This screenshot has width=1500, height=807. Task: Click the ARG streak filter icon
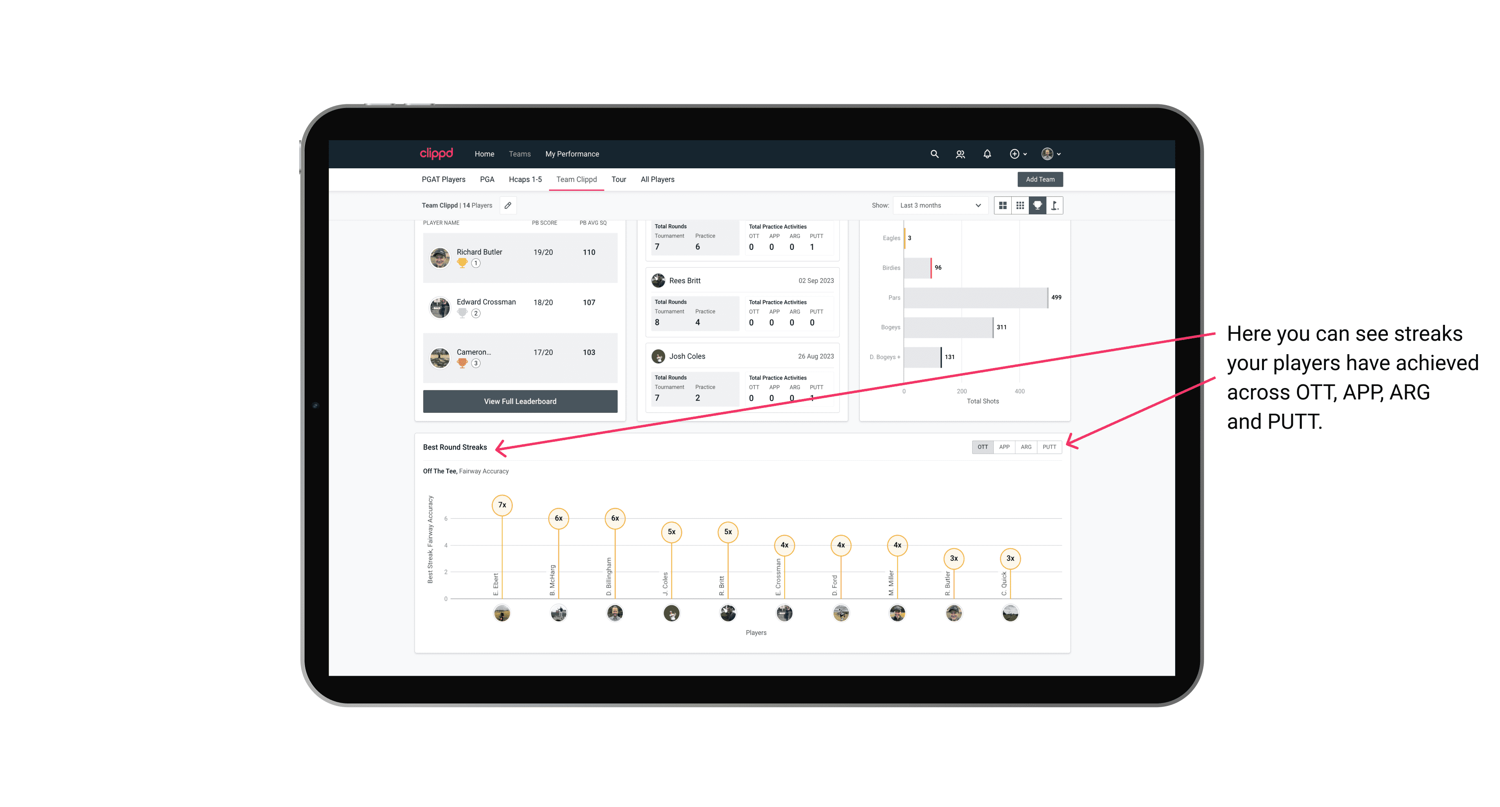[1026, 446]
